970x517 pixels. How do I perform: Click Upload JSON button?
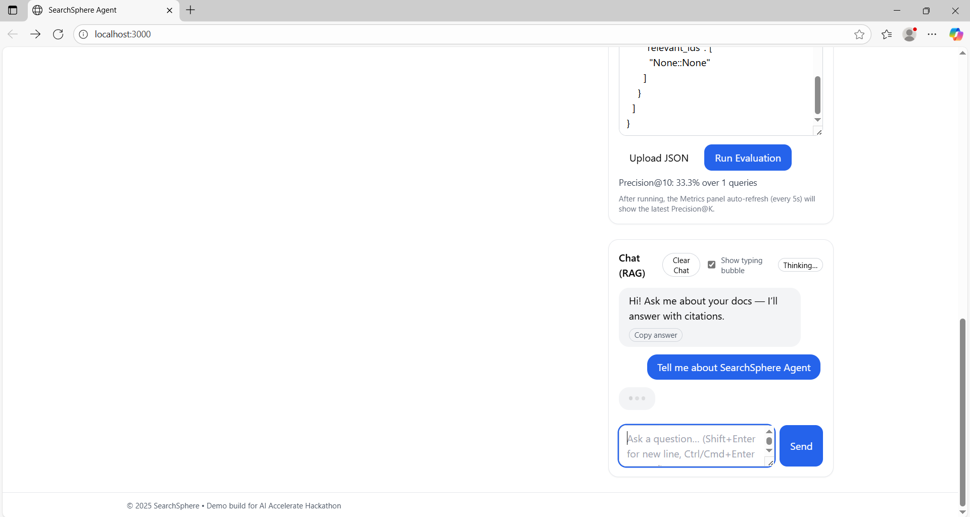[659, 158]
